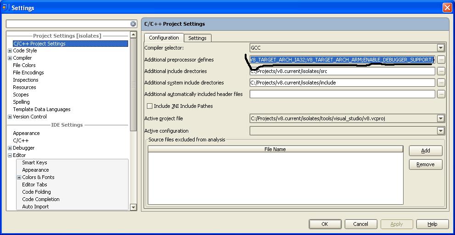Select C/C++ under IDE Settings
This screenshot has width=455, height=235.
click(x=21, y=141)
